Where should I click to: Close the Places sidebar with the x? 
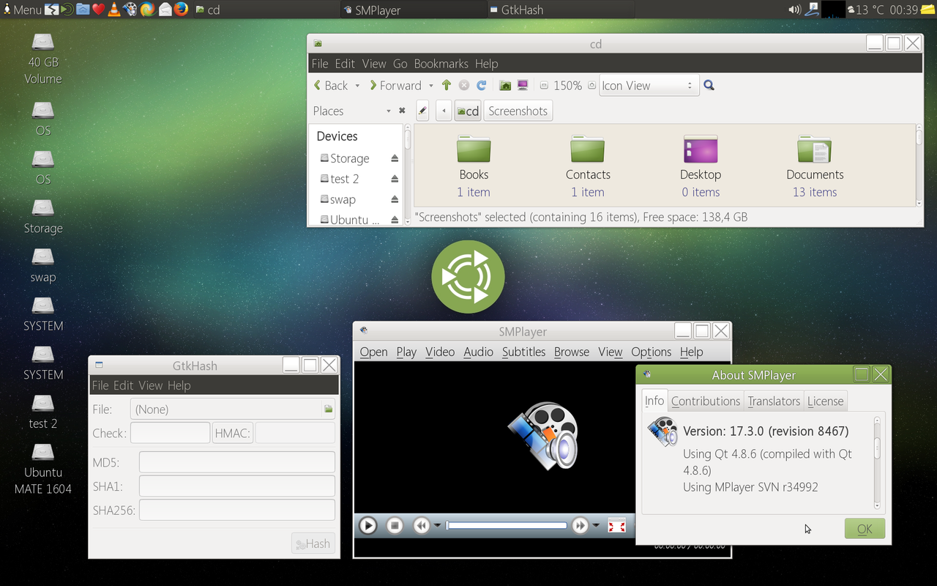tap(402, 111)
